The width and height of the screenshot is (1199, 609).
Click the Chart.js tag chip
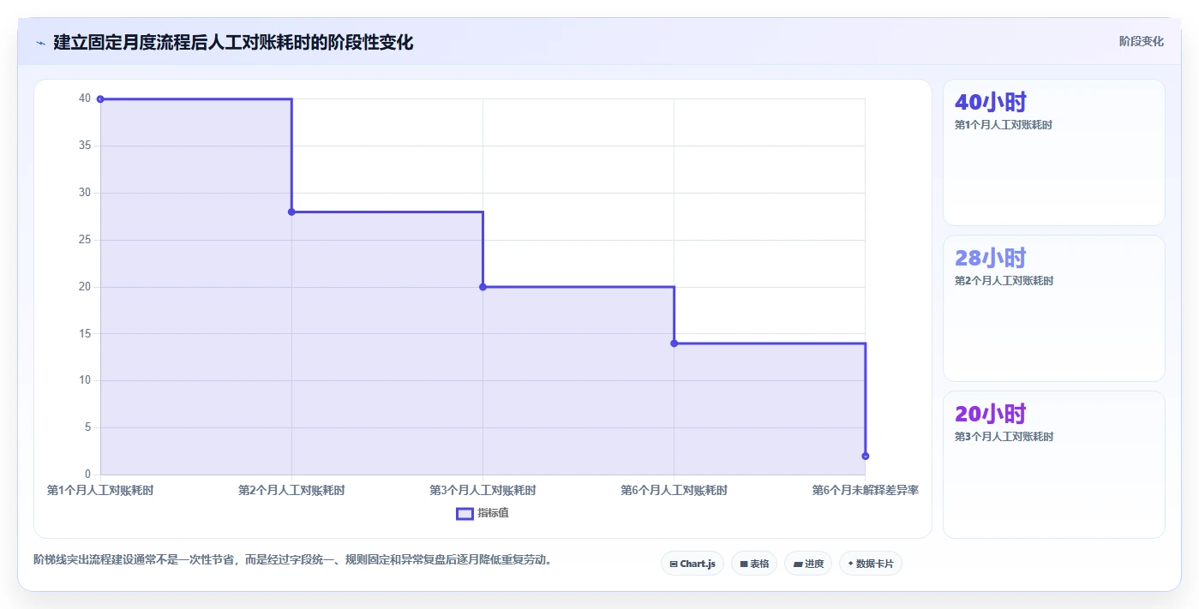pyautogui.click(x=692, y=564)
